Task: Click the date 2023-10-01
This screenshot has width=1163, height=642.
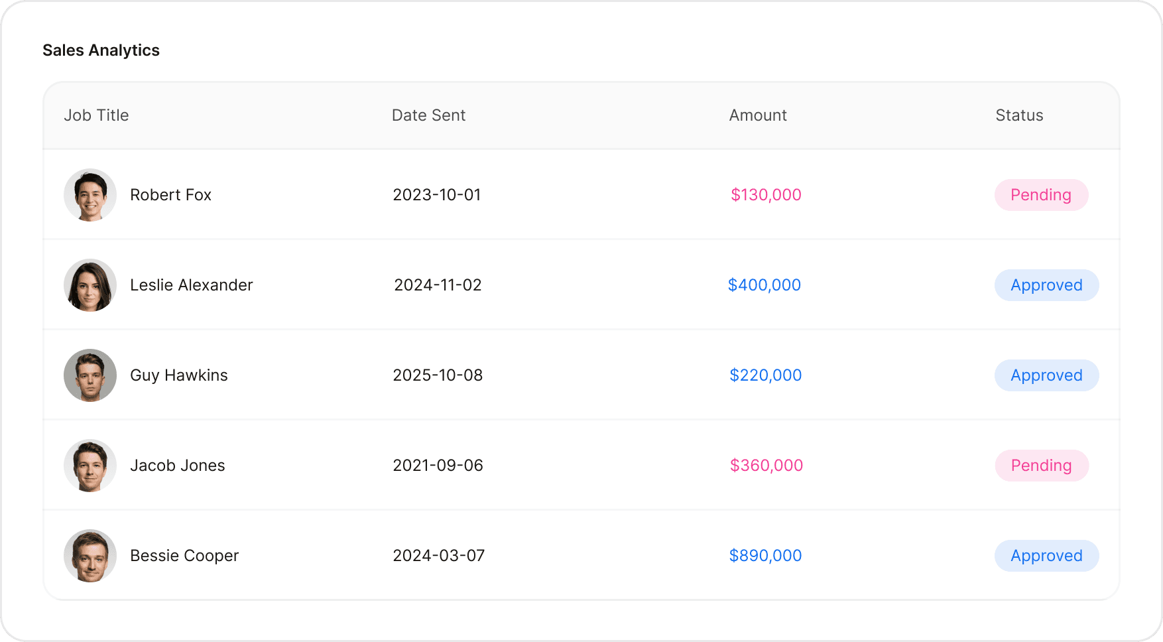Action: pos(437,195)
